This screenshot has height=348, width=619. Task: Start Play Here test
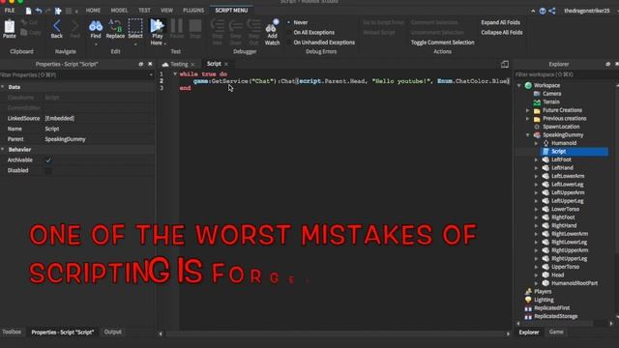coord(157,26)
